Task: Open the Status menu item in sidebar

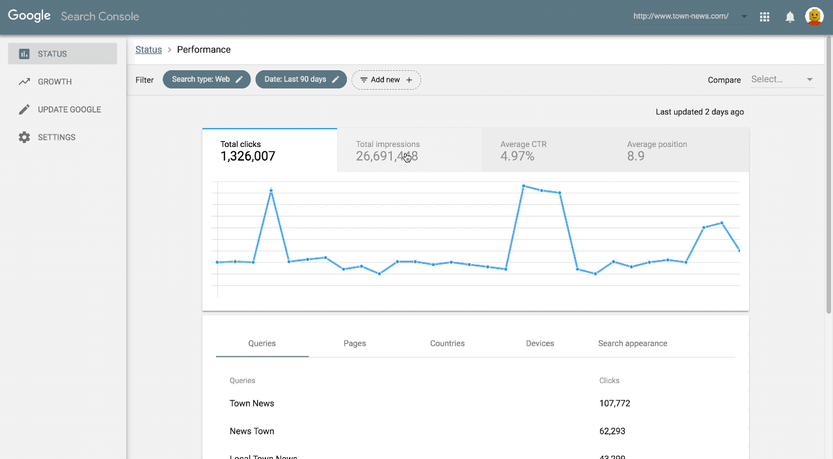Action: click(62, 54)
